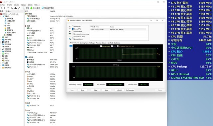Hide the Motherboard line in temperature graph
The height and width of the screenshot is (126, 213).
[101, 46]
